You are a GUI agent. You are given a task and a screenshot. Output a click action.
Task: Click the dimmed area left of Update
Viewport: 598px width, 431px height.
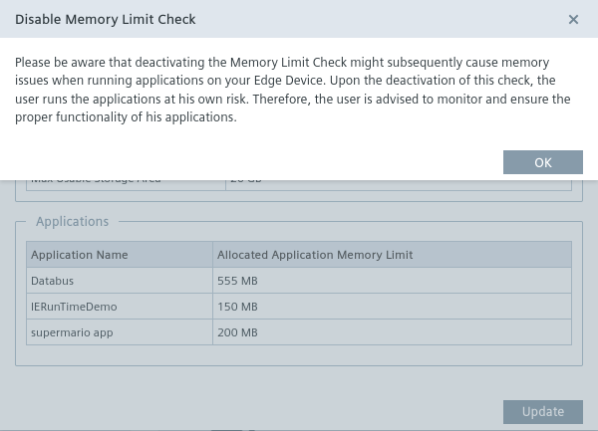pyautogui.click(x=249, y=411)
